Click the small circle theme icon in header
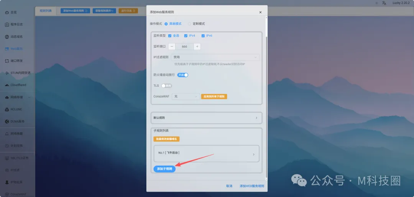Image resolution: width=414 pixels, height=197 pixels. click(376, 3)
